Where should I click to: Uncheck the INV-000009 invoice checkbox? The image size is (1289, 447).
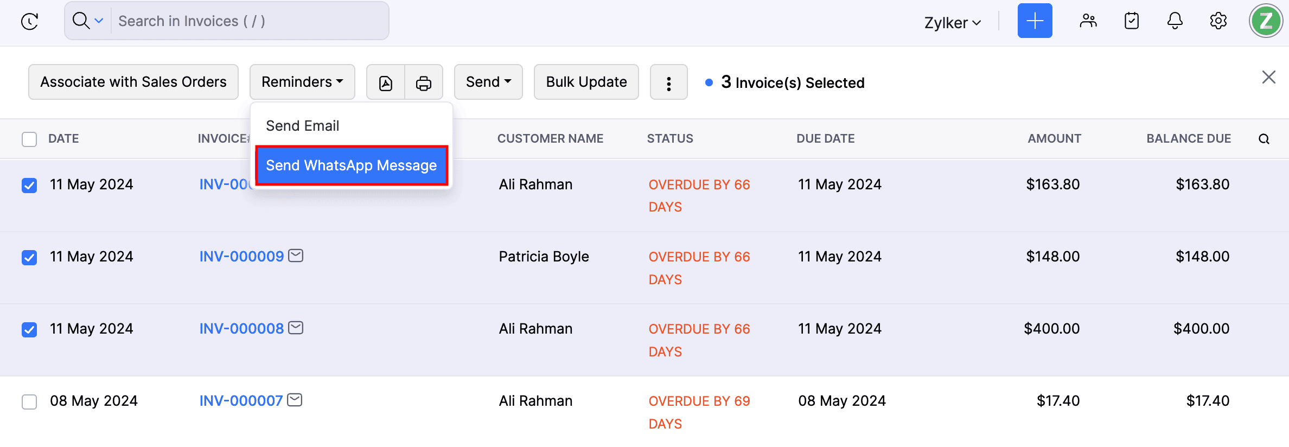click(x=29, y=257)
